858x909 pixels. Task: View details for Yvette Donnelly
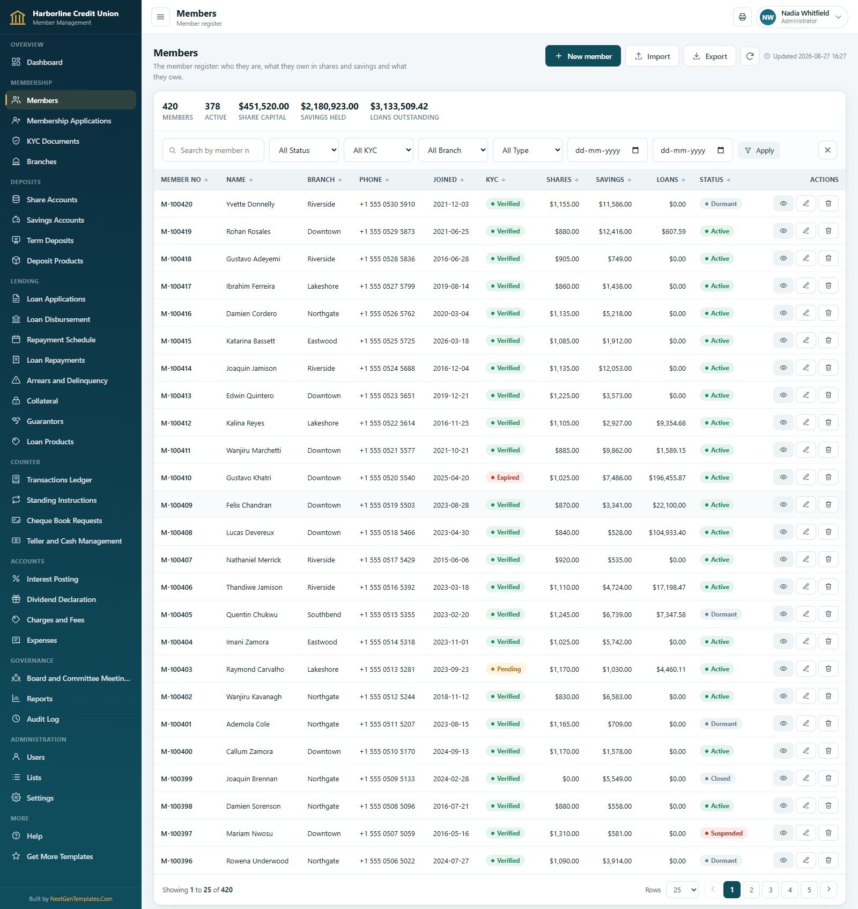pyautogui.click(x=783, y=204)
